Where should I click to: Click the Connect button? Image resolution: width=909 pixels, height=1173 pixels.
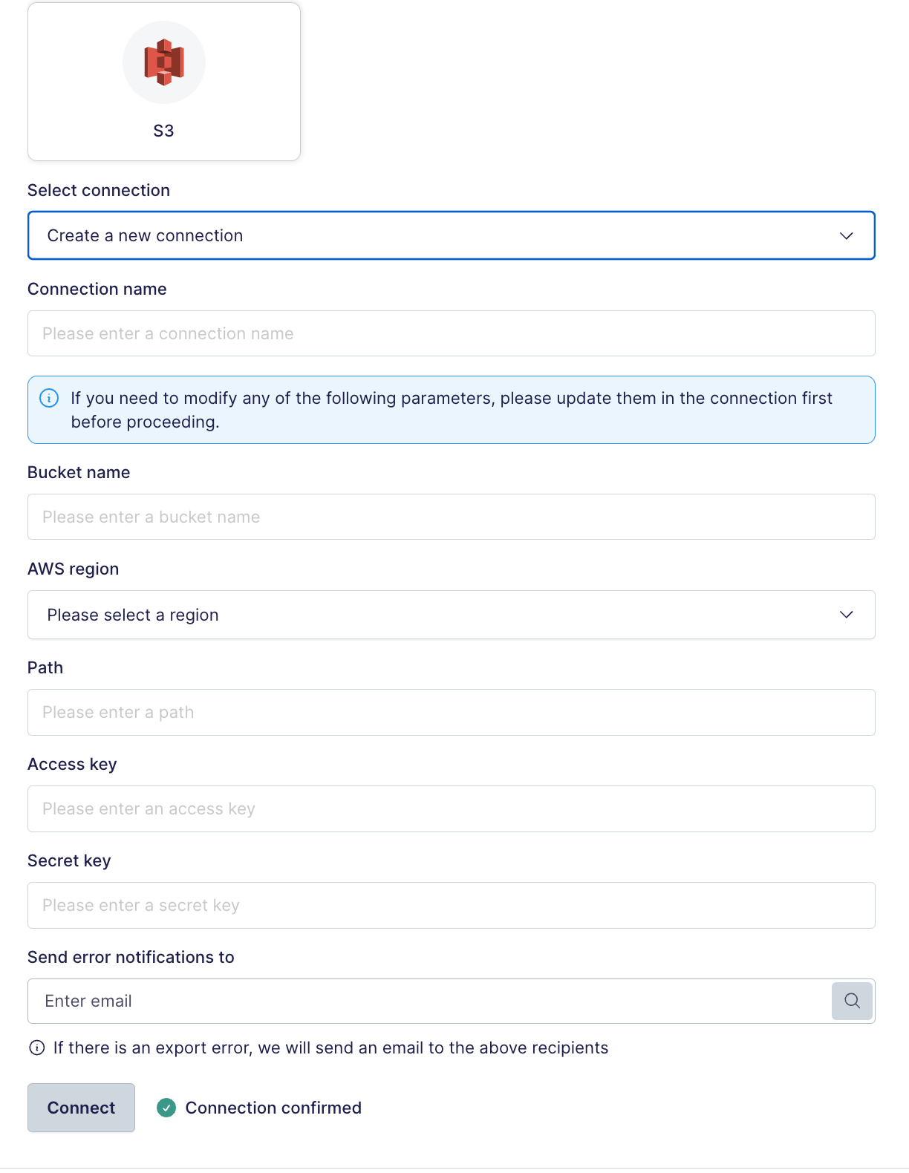pyautogui.click(x=82, y=1108)
